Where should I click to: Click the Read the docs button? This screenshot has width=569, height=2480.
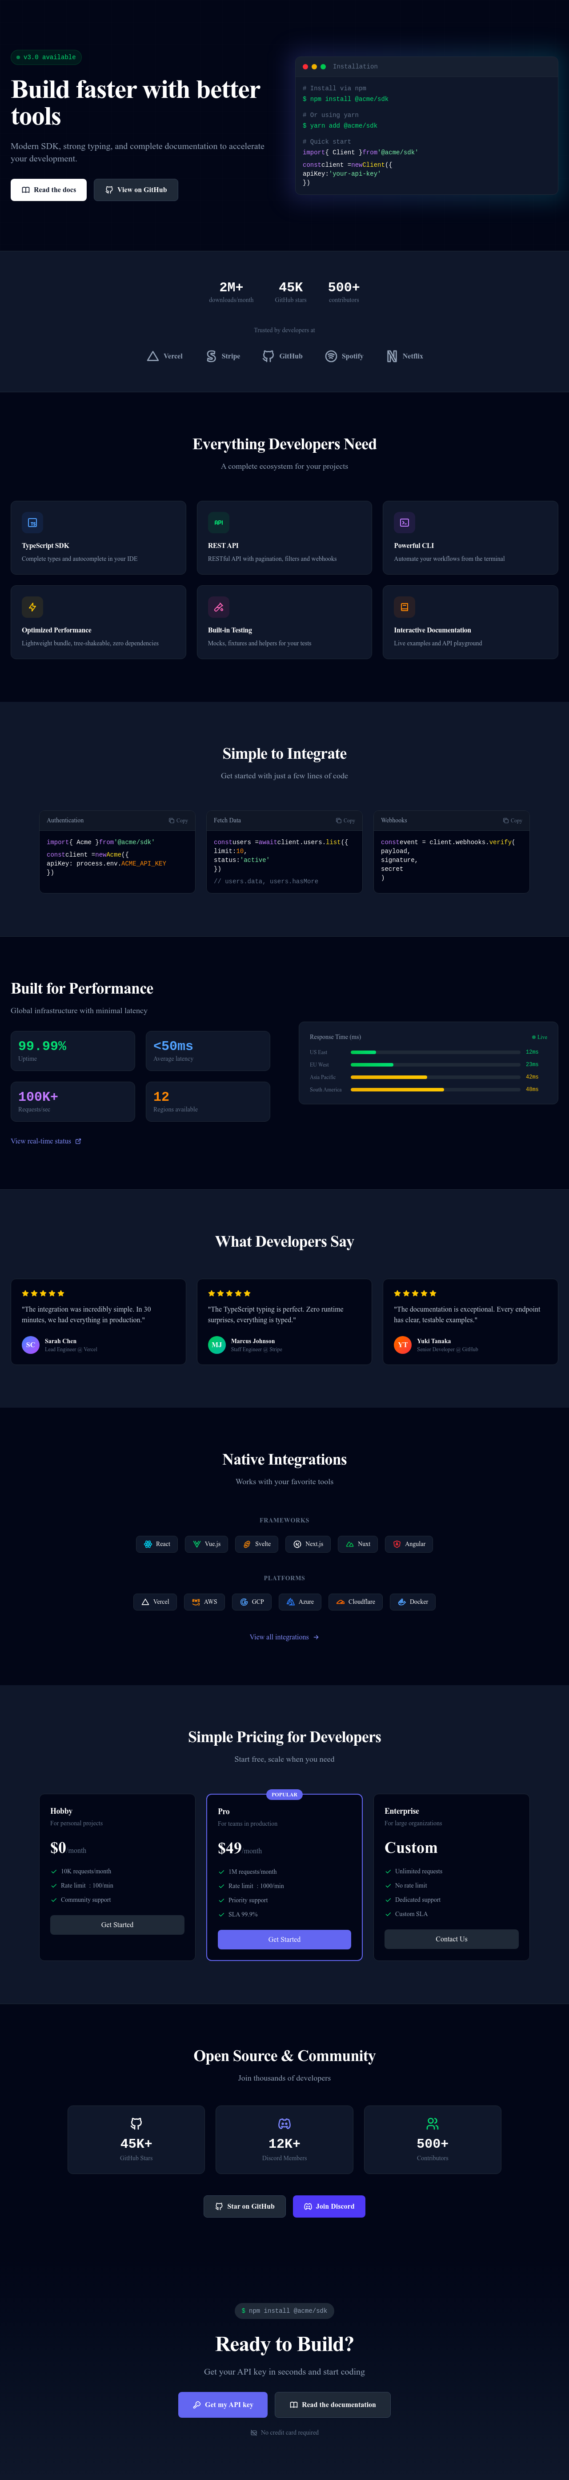point(48,189)
